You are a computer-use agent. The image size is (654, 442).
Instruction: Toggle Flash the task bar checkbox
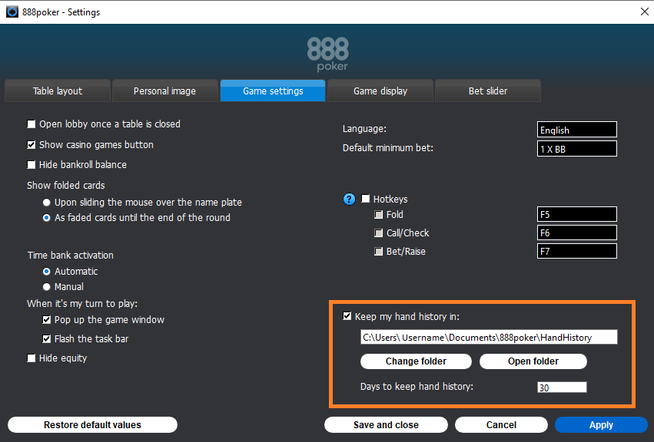tap(47, 339)
